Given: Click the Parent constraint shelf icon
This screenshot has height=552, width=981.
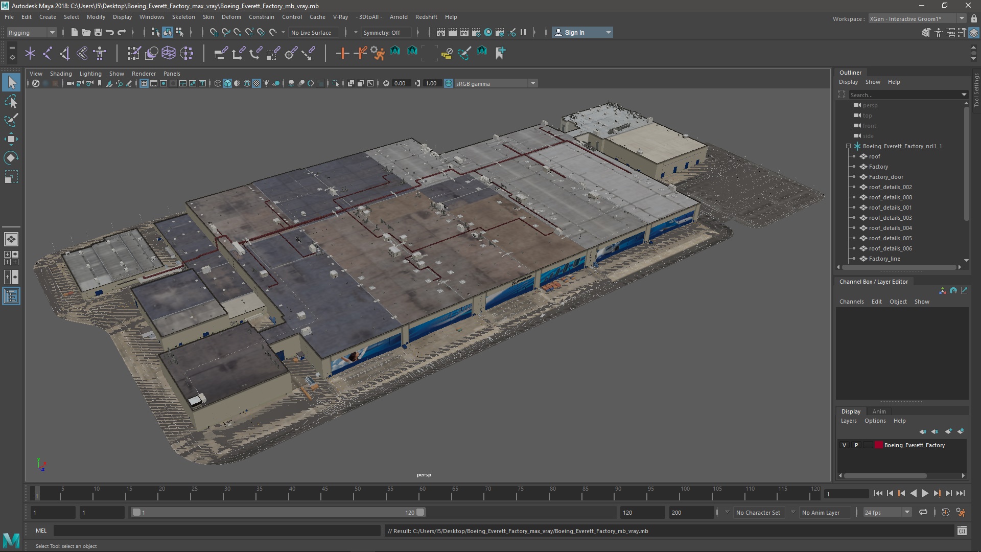Looking at the screenshot, I should pos(221,53).
